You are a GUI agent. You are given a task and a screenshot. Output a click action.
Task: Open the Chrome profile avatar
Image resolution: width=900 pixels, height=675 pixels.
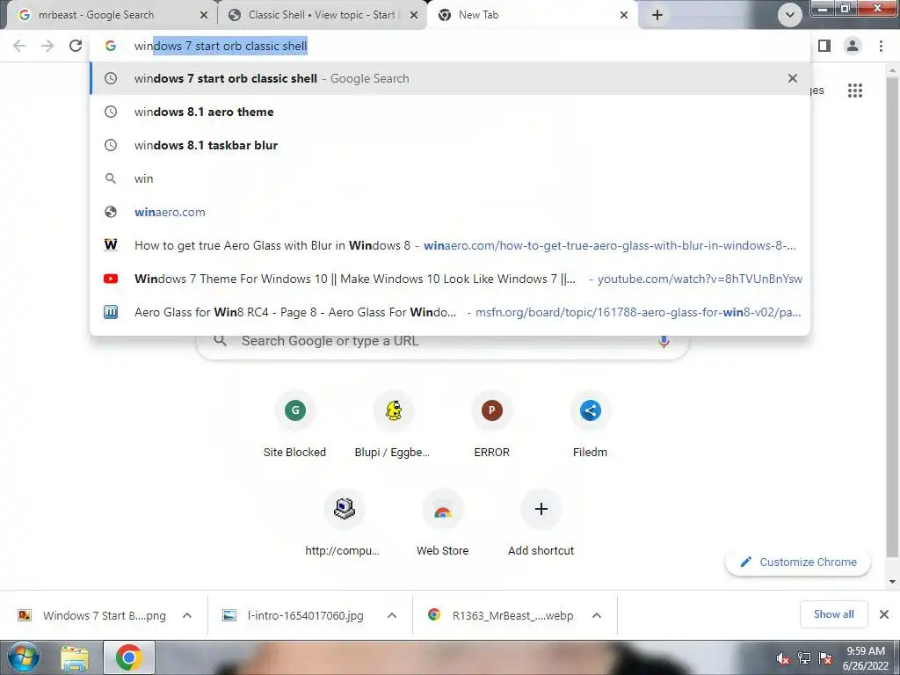853,46
